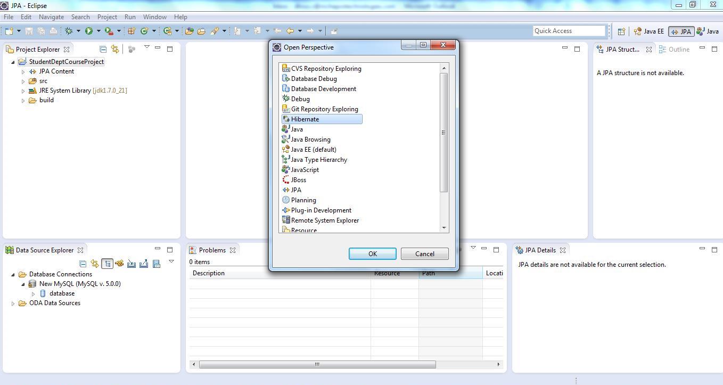Select CVS Repository Exploring in the list
This screenshot has width=723, height=385.
[x=322, y=69]
